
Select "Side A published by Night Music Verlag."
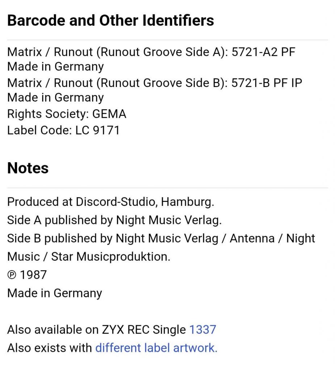114,220
